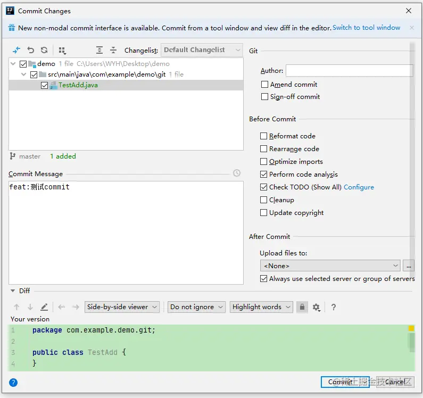Click the Configure TODO link
The image size is (423, 398).
pyautogui.click(x=359, y=187)
